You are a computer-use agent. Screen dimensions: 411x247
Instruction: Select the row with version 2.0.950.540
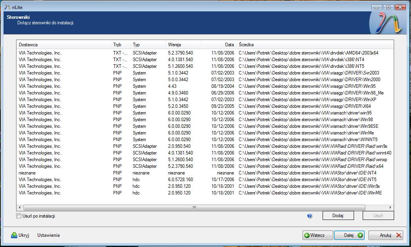tap(205, 146)
